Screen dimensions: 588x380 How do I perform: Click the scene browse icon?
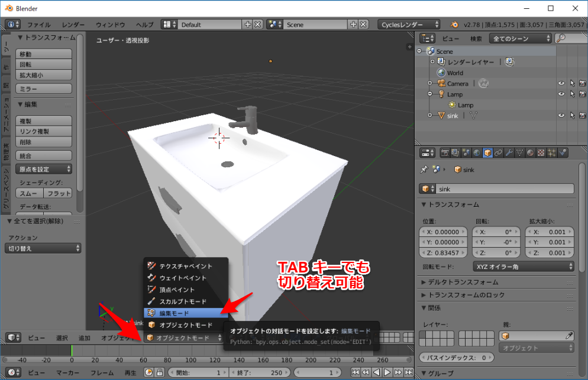pos(274,24)
